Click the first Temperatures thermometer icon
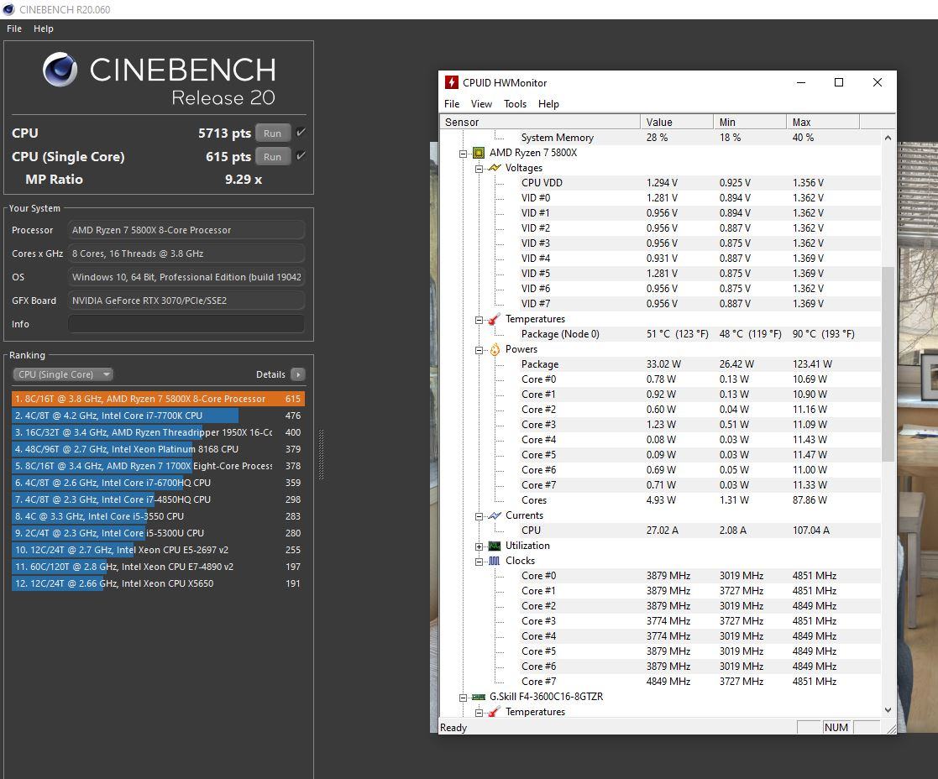This screenshot has width=938, height=779. 494,319
